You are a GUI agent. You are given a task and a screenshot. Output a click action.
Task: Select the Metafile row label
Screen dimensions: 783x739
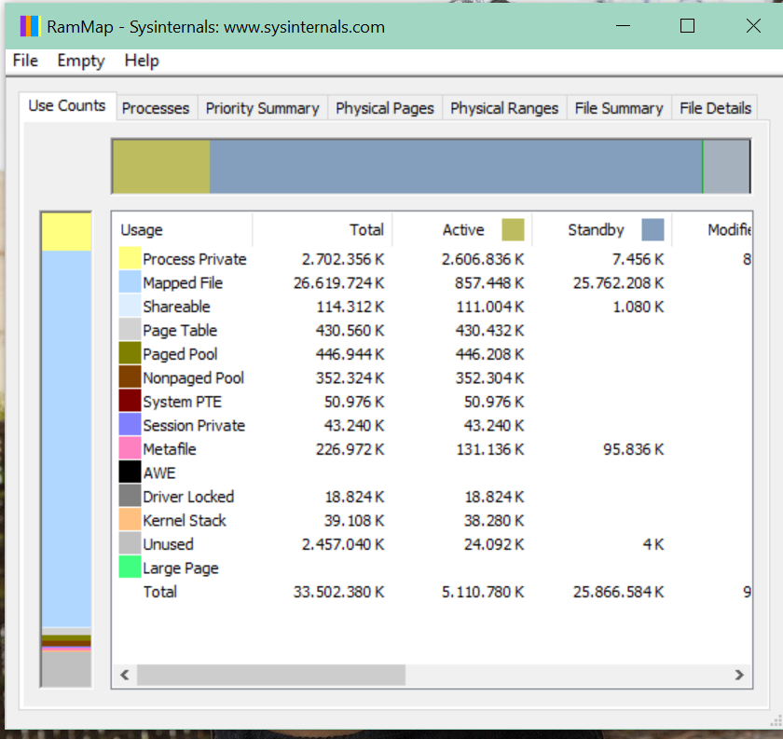(170, 449)
